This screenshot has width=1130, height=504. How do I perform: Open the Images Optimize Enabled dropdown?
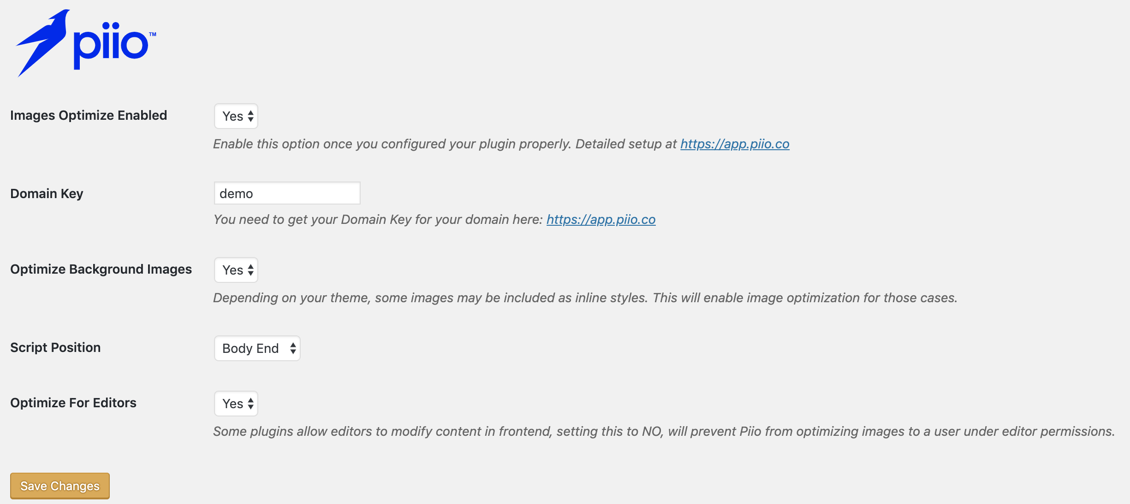pos(236,116)
